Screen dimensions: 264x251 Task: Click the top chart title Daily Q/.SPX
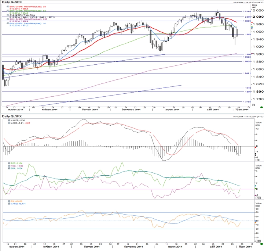tap(12, 2)
